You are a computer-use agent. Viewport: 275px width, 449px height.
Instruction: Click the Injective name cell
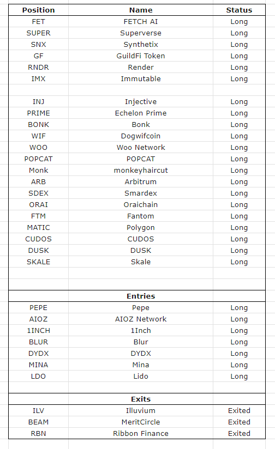(x=141, y=102)
